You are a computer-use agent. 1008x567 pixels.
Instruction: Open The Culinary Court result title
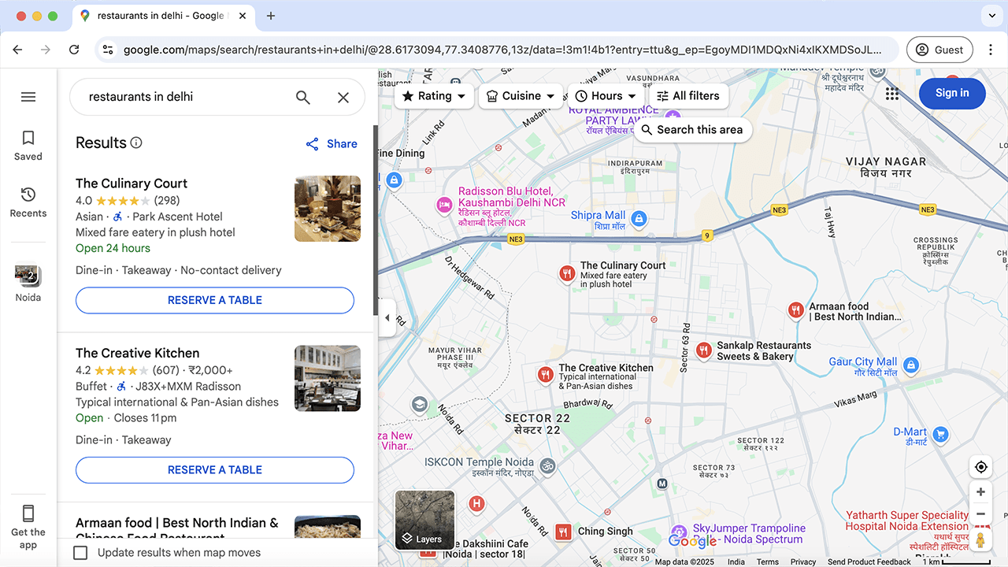132,183
